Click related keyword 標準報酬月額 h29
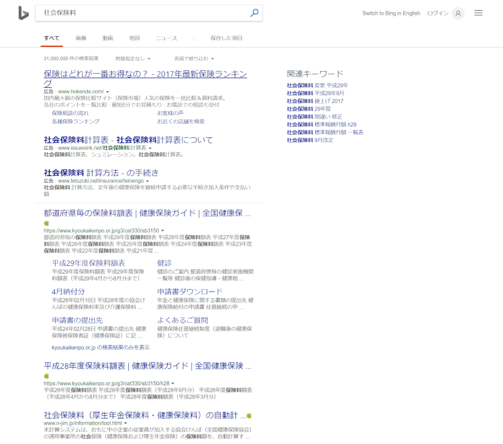Viewport: 503px width, 444px height. pos(321,125)
